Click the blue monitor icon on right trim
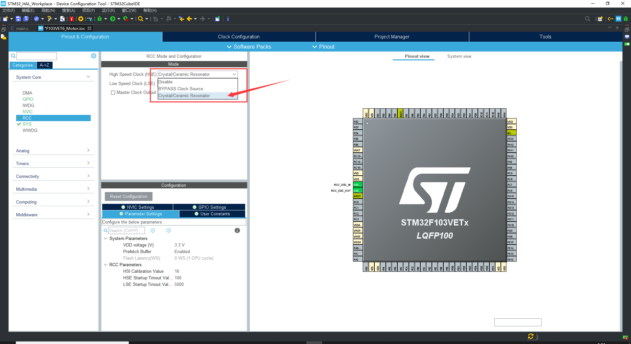Screen dimensions: 631x344 pos(627,37)
